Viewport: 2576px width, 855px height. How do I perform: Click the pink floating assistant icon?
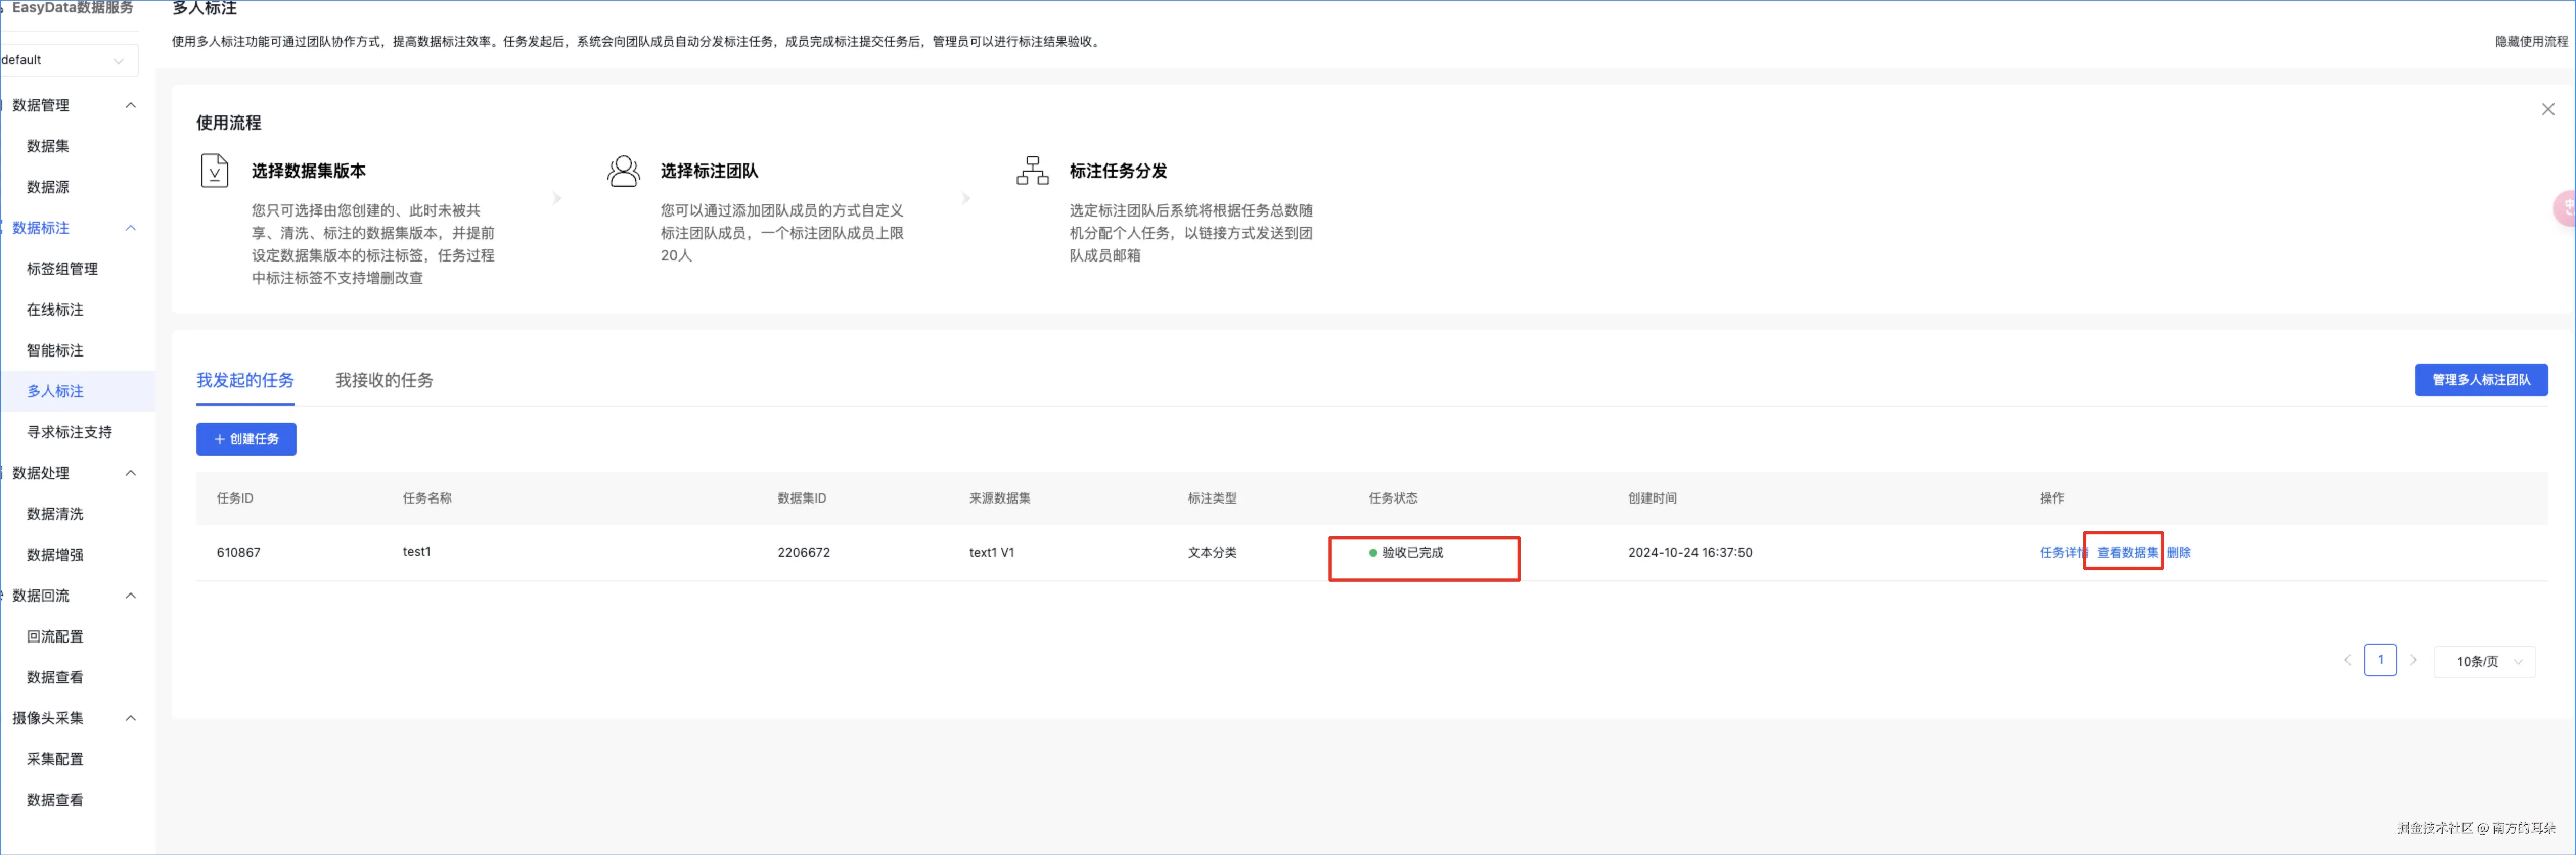[2566, 208]
